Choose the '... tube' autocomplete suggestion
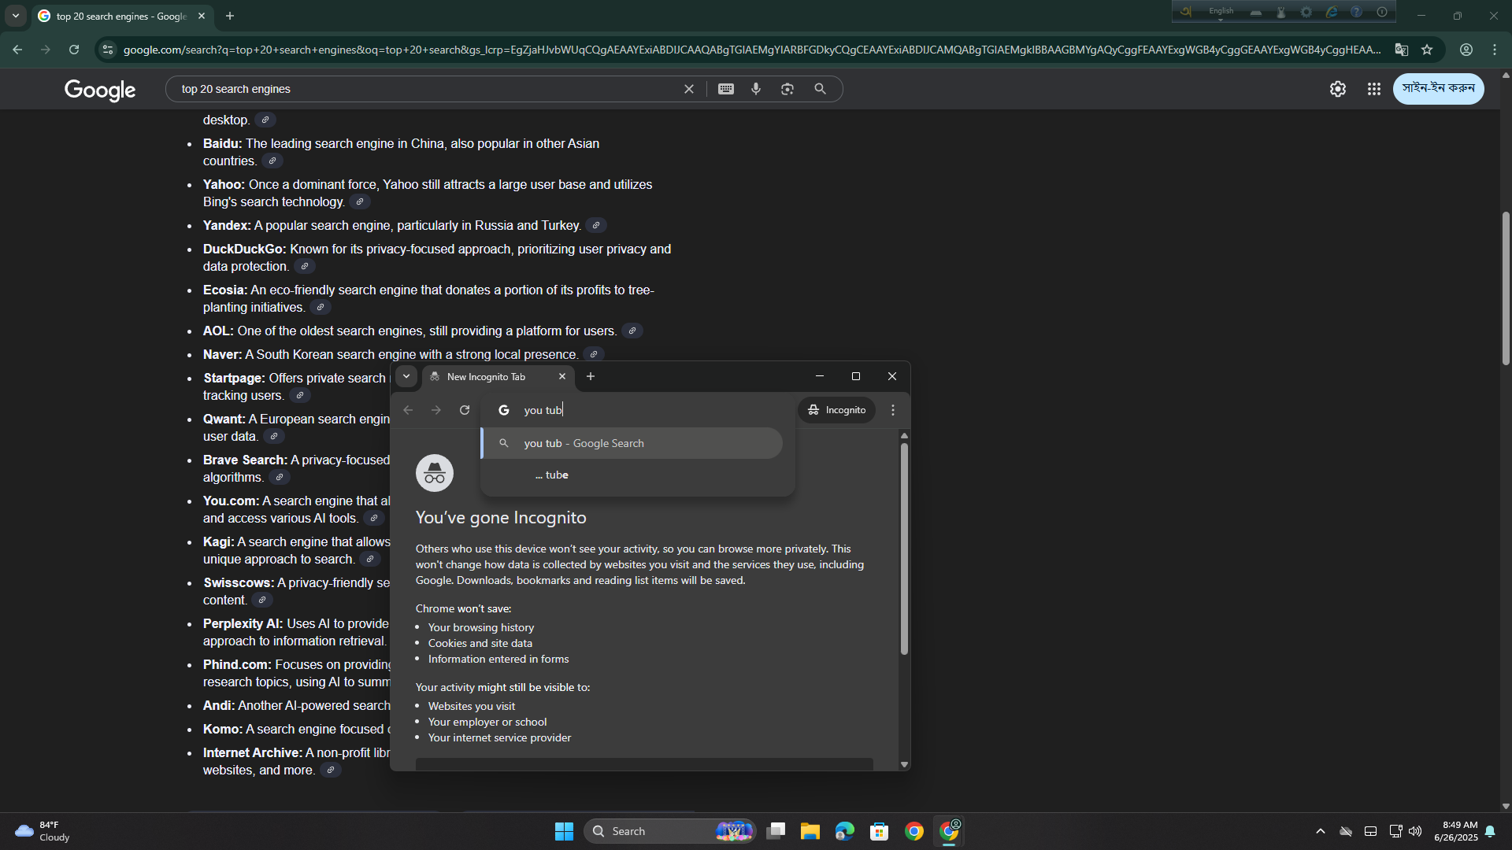 coord(632,475)
